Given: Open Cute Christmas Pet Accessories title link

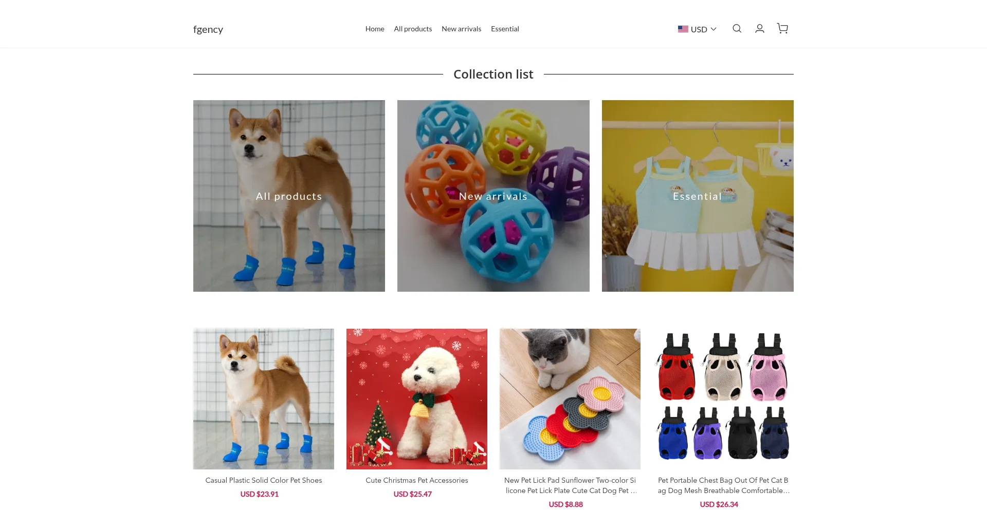Looking at the screenshot, I should coord(417,480).
